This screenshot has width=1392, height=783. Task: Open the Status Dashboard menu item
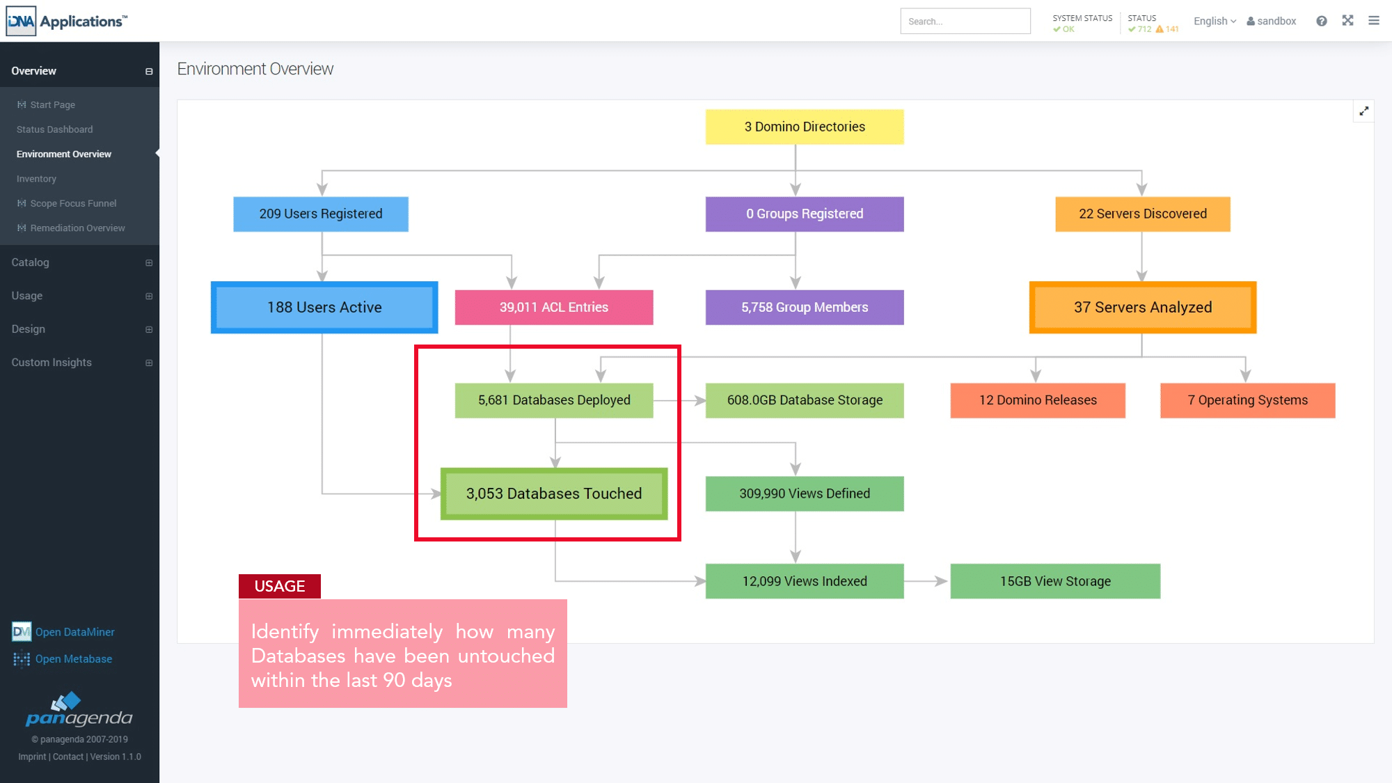tap(54, 129)
